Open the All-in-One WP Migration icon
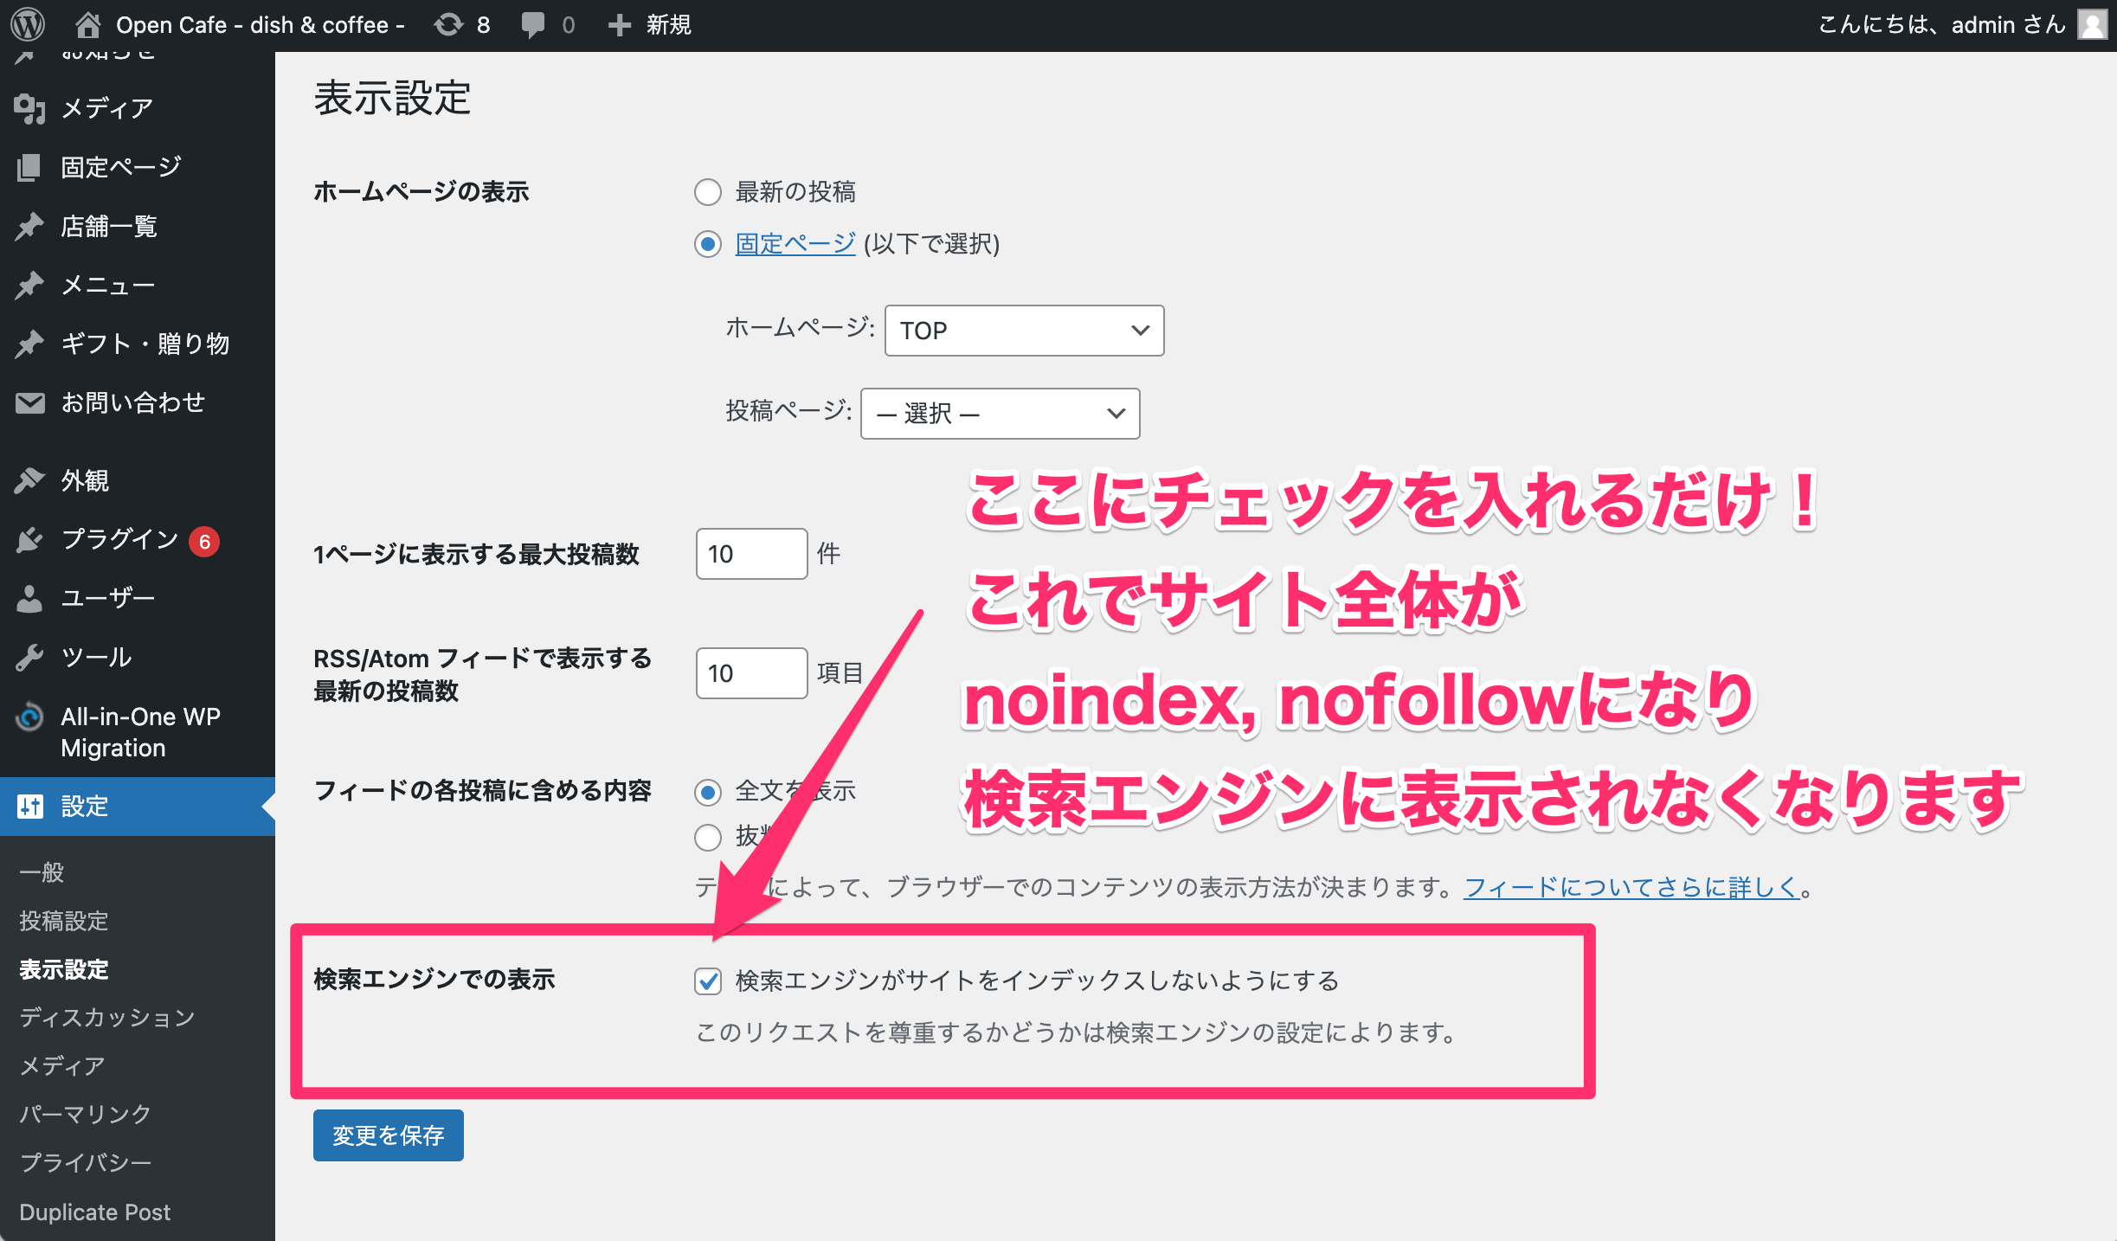Viewport: 2117px width, 1241px height. pyautogui.click(x=29, y=717)
